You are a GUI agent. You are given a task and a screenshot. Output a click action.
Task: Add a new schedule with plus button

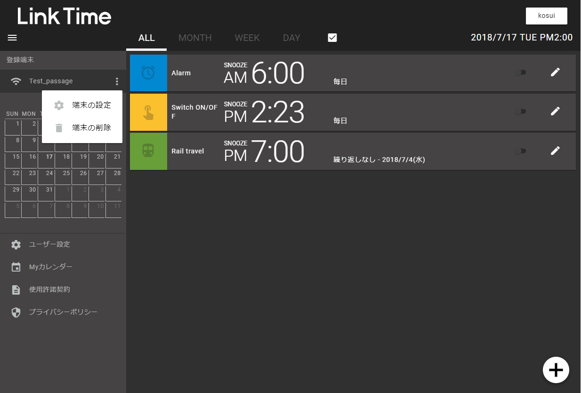coord(556,370)
